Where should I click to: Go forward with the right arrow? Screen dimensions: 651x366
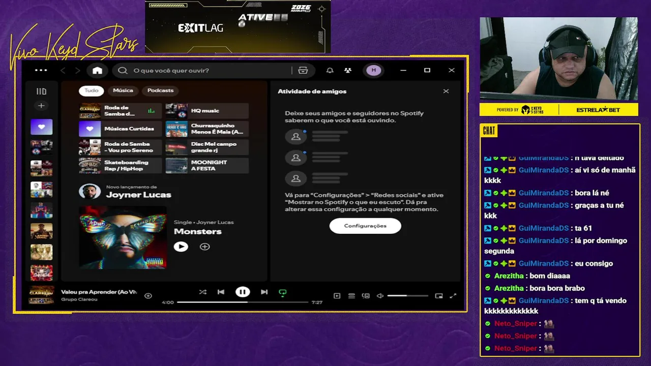tap(77, 70)
